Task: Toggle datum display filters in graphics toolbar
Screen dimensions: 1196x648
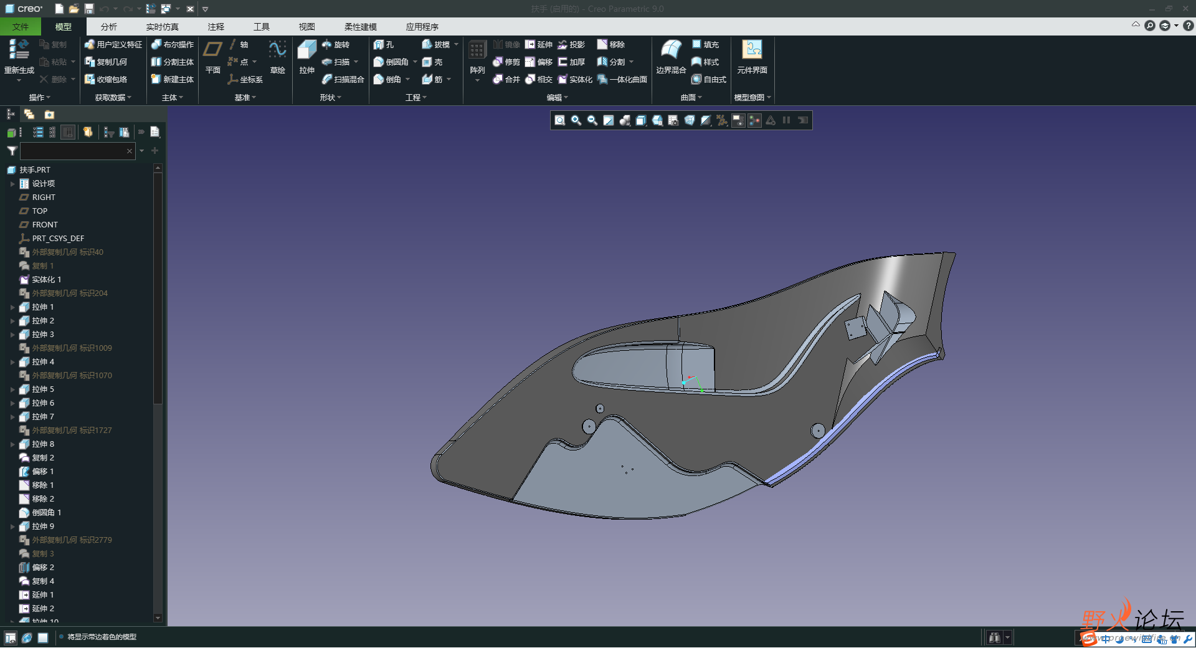Action: pyautogui.click(x=722, y=121)
